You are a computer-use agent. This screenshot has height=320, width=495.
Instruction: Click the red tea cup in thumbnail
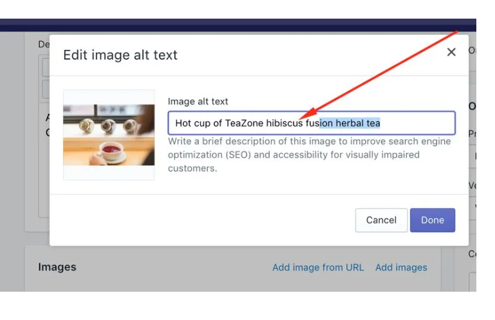(111, 151)
